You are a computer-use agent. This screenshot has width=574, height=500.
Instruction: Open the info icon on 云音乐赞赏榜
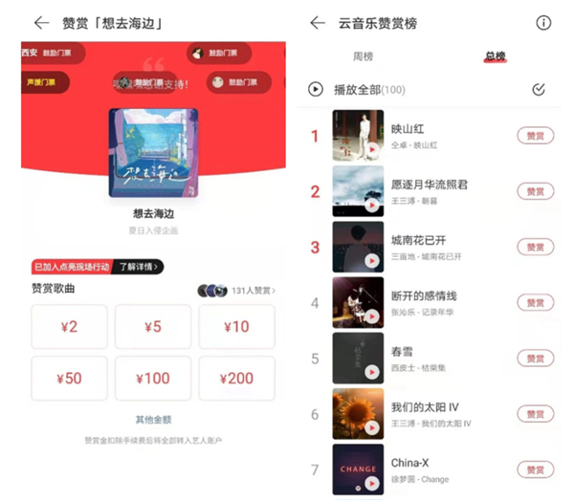(543, 23)
